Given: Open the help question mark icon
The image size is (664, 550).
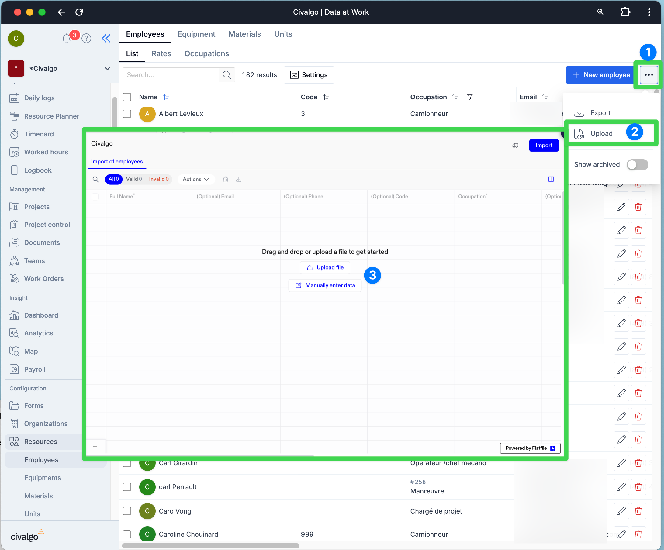Looking at the screenshot, I should 86,39.
